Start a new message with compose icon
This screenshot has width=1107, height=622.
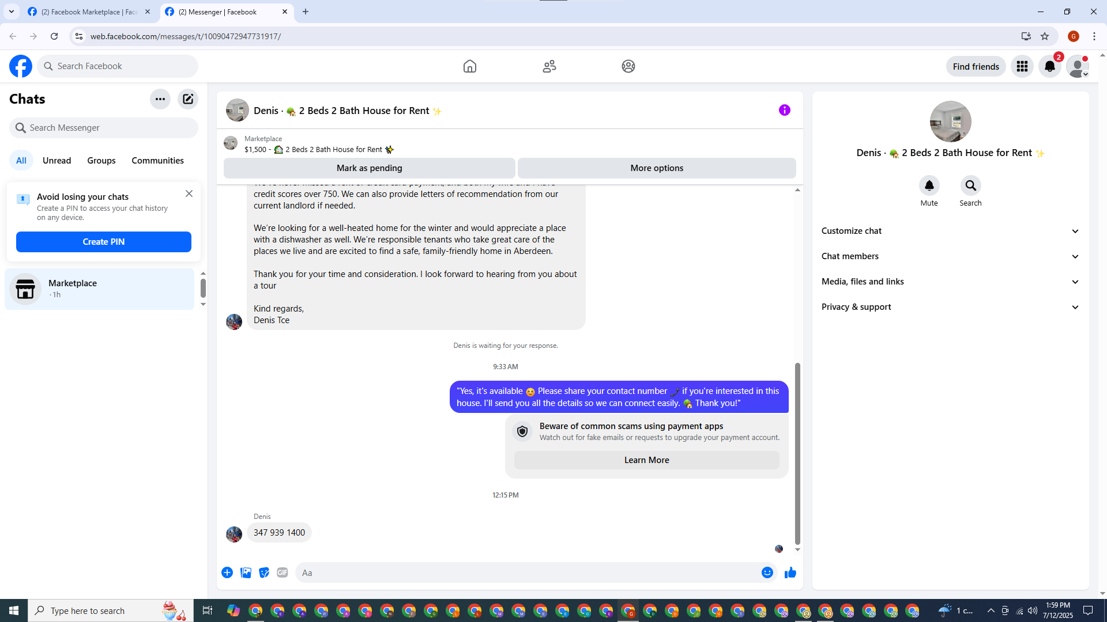[x=188, y=99]
